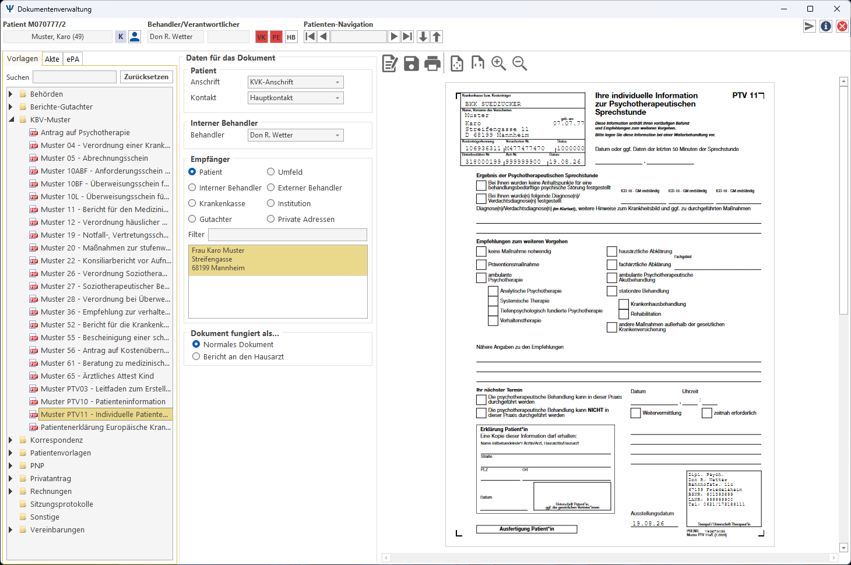Click the red PE button
The image size is (851, 565).
tap(276, 37)
